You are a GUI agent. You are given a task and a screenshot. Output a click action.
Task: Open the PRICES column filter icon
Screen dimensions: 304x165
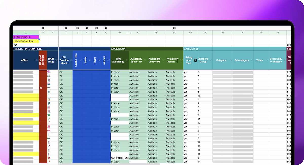click(109, 60)
